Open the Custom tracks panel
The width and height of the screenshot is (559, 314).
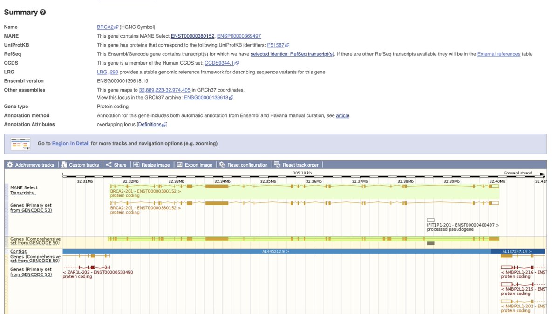click(80, 165)
